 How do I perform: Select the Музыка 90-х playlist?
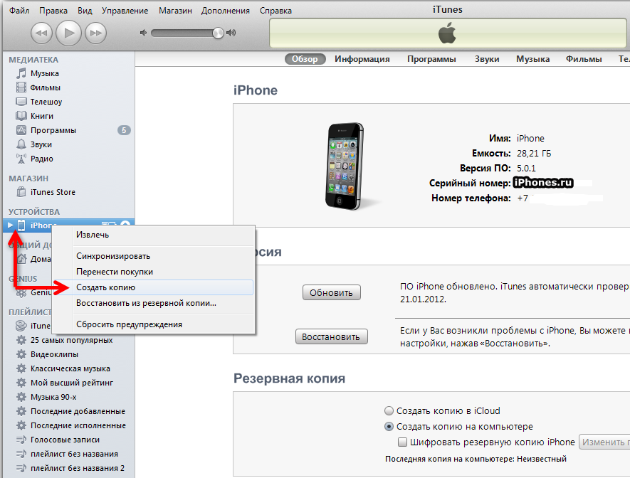coord(53,398)
